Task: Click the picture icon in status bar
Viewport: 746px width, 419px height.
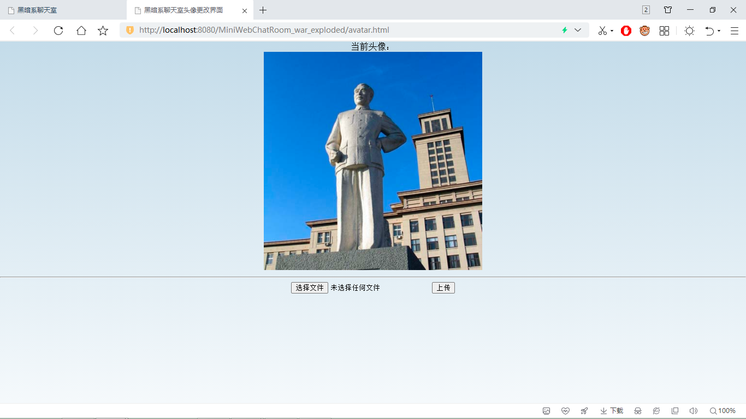Action: tap(546, 411)
